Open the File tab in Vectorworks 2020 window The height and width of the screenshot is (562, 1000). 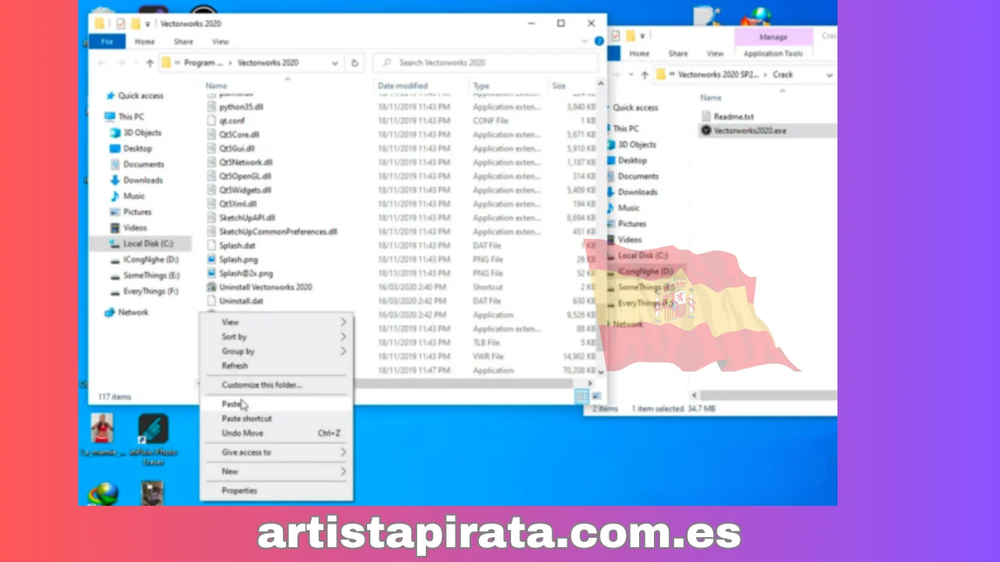(x=107, y=41)
